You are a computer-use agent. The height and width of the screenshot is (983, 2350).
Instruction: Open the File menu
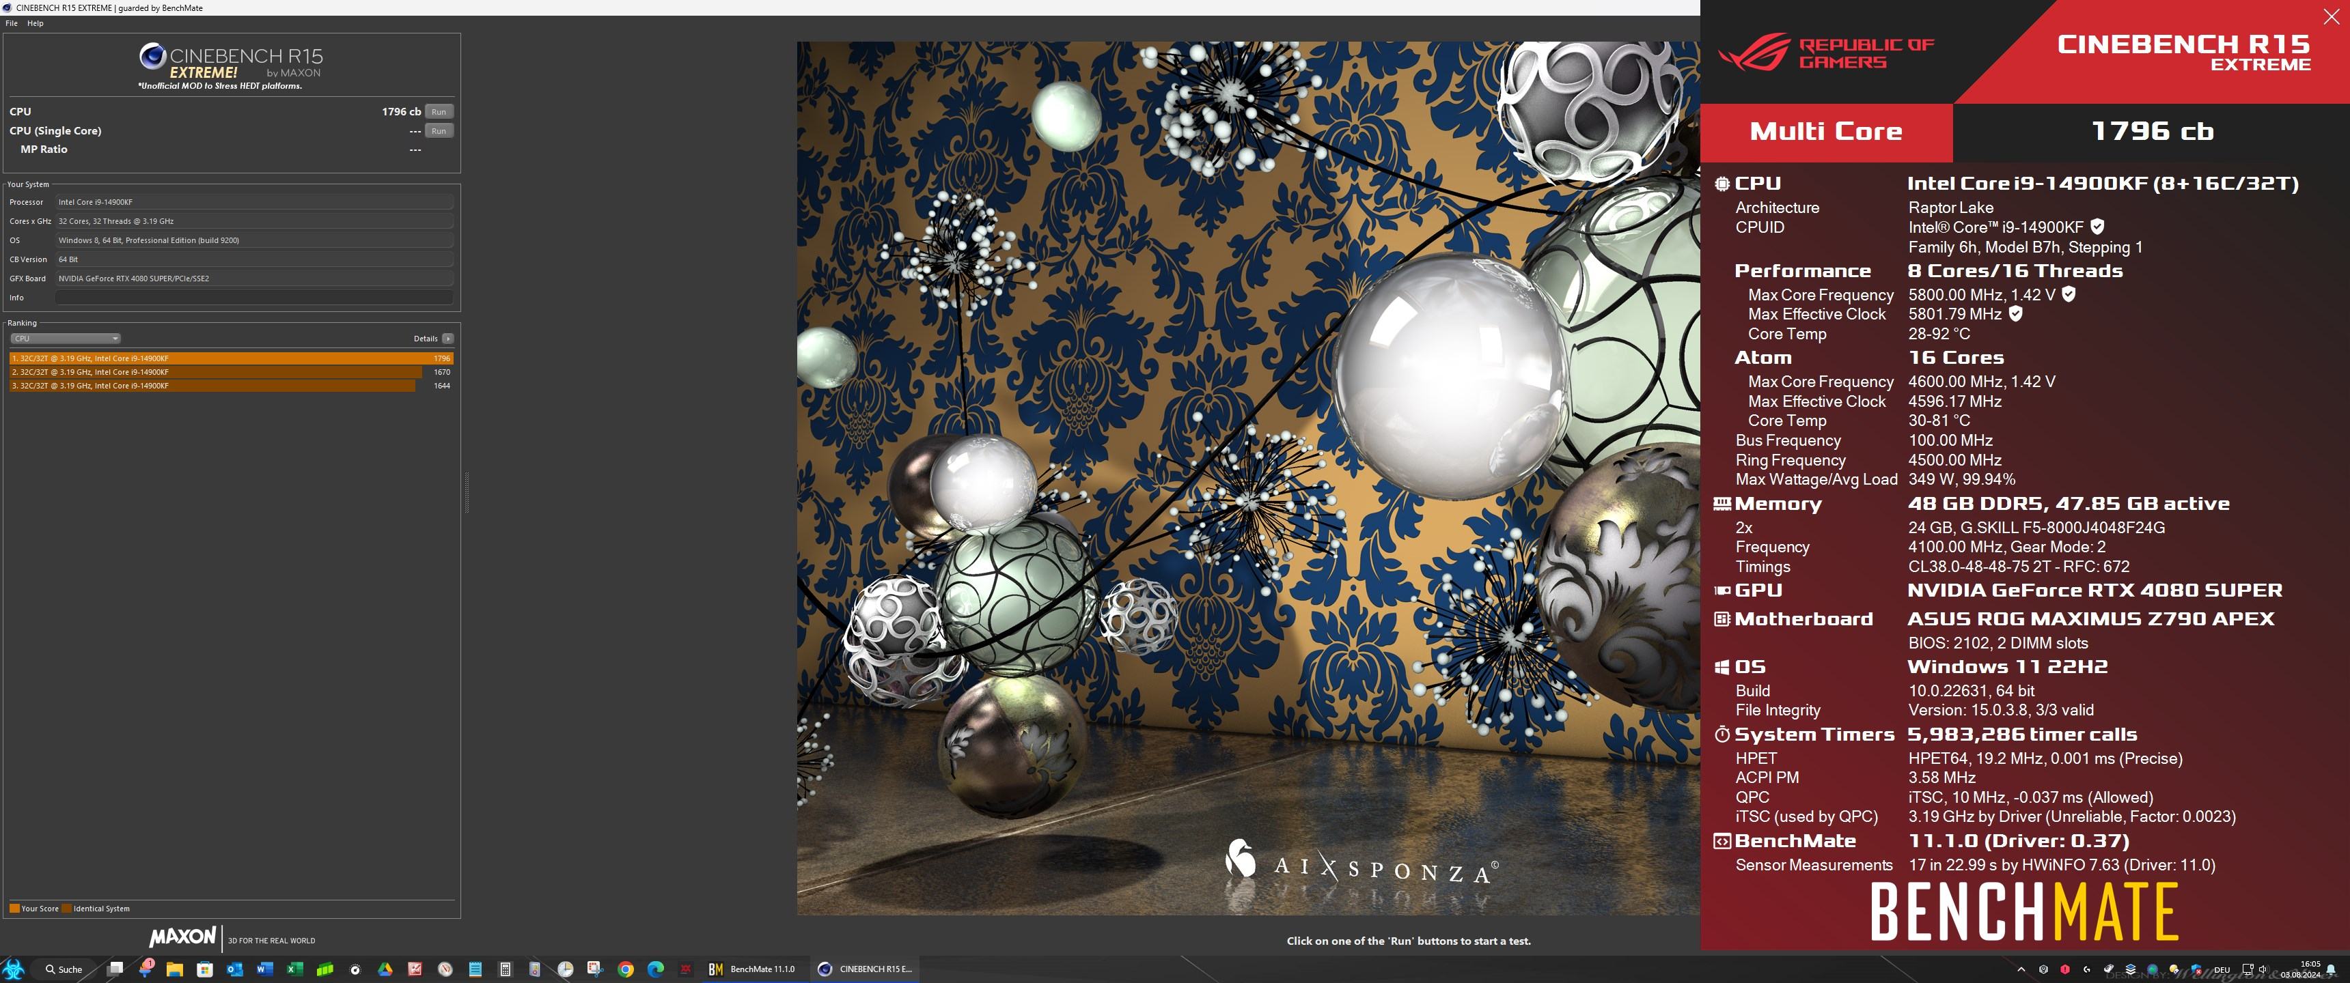(12, 24)
